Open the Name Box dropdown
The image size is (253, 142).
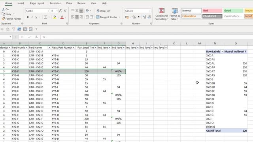tap(10, 37)
